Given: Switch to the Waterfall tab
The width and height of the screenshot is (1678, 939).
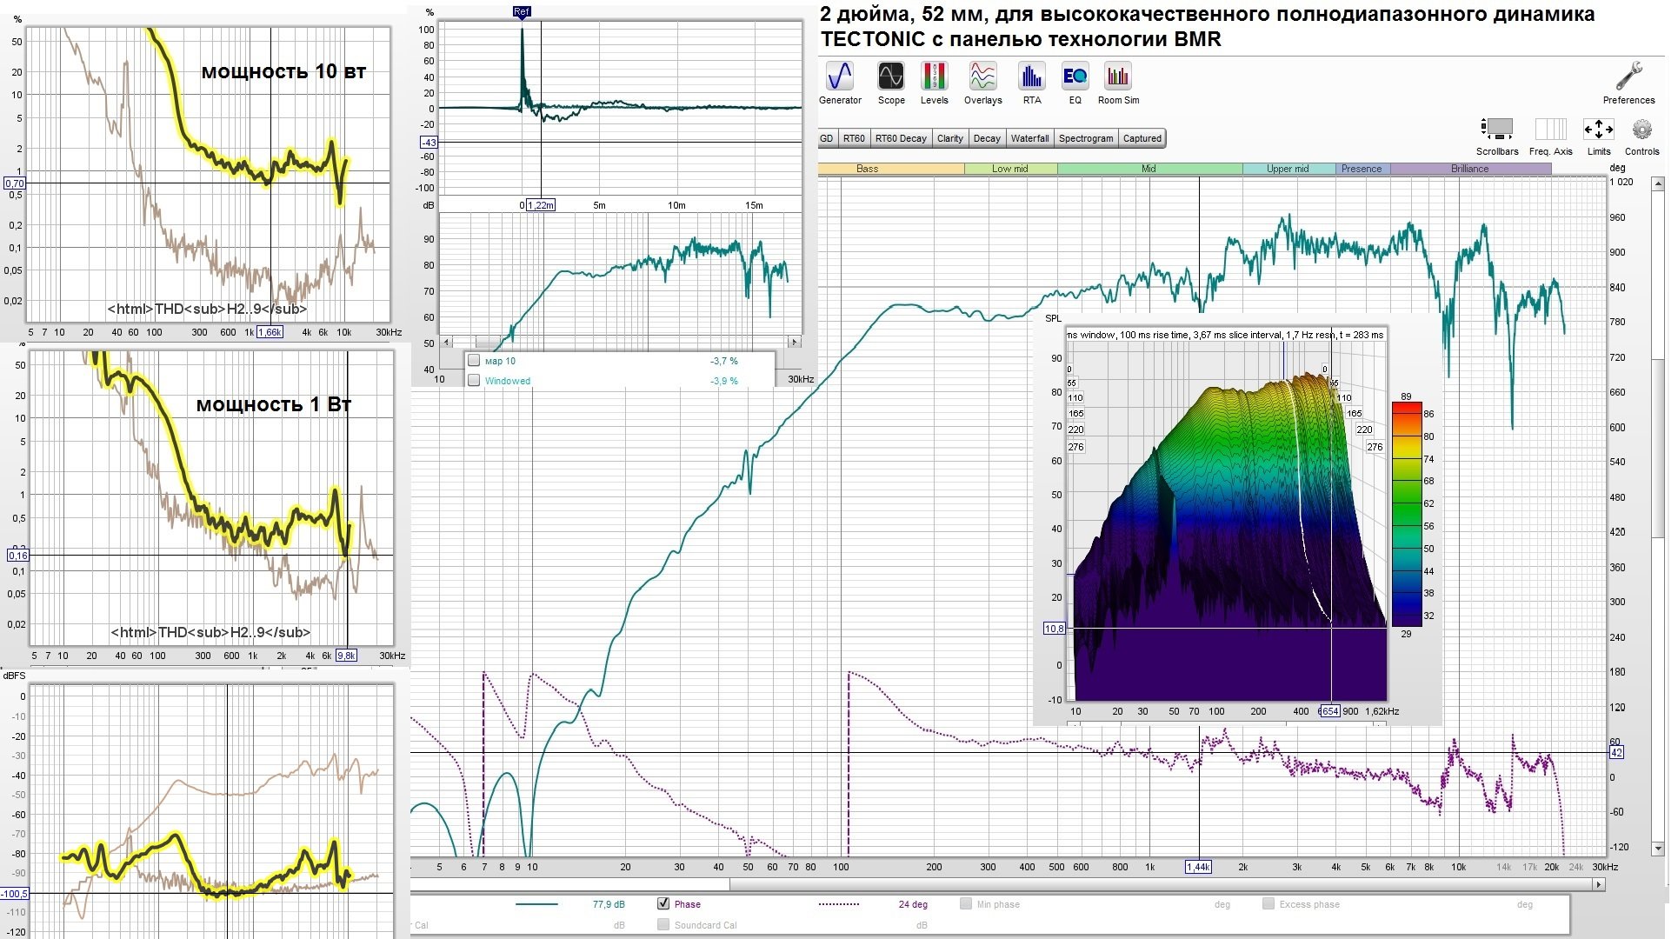Looking at the screenshot, I should click(1029, 138).
